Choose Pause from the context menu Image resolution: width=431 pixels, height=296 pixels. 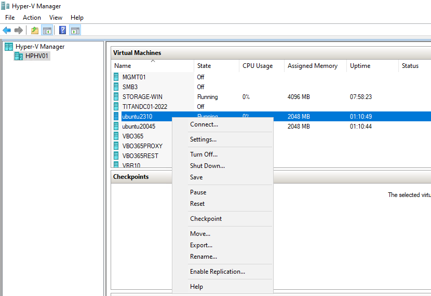[x=223, y=192]
